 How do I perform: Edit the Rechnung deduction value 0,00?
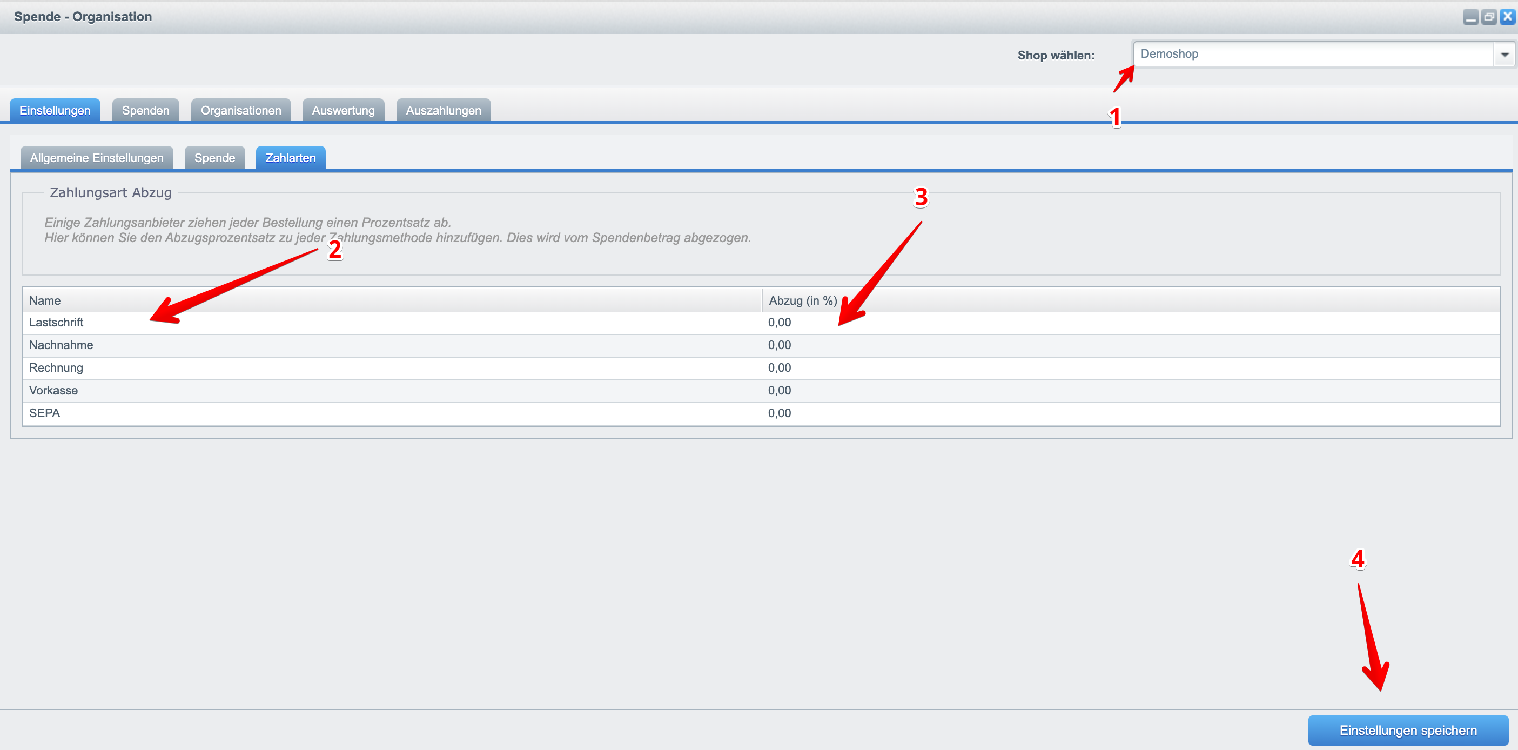[x=780, y=368]
